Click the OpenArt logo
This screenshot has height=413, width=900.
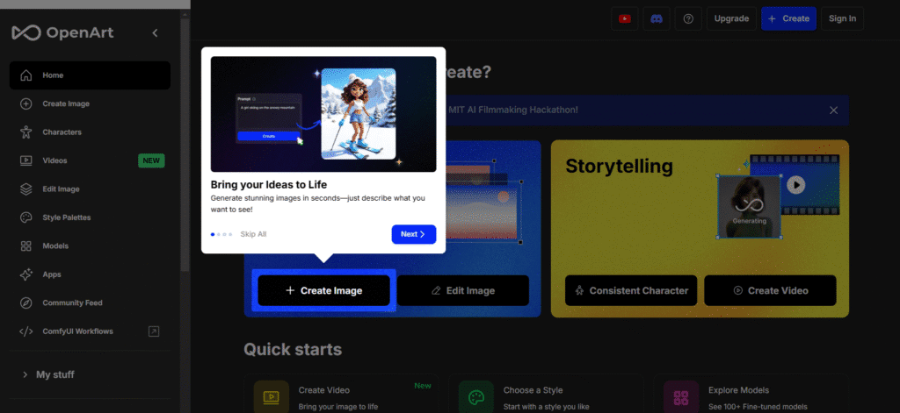(x=62, y=32)
